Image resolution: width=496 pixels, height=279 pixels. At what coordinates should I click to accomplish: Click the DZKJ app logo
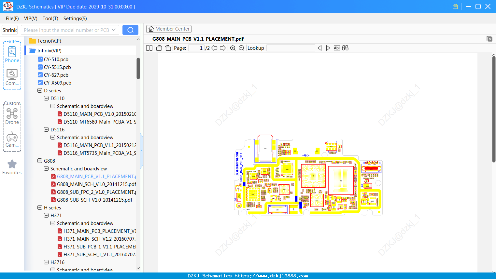point(8,7)
